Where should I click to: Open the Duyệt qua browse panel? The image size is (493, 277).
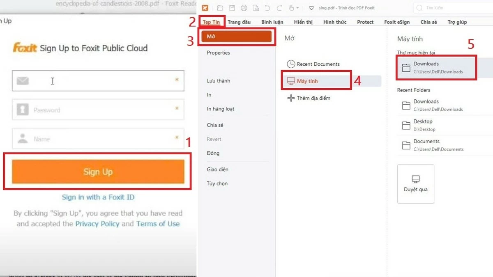(x=415, y=184)
